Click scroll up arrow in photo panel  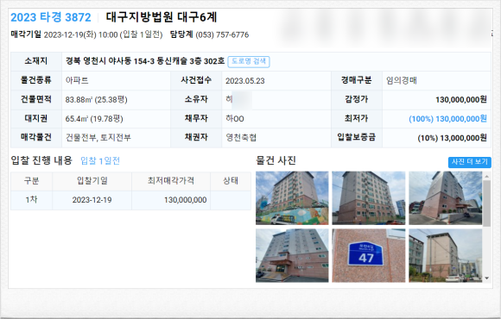tap(486, 176)
